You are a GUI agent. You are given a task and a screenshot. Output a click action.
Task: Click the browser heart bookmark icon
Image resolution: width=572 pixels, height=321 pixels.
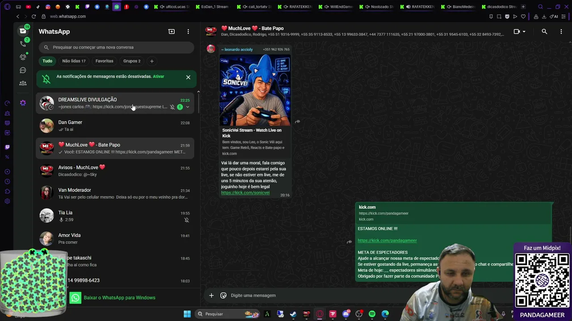523,16
